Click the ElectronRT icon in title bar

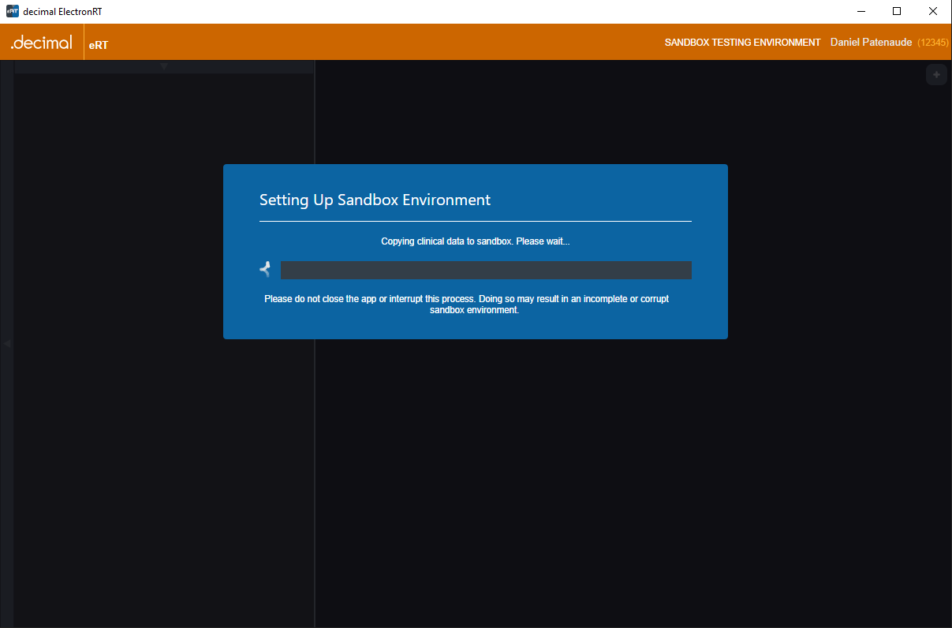pyautogui.click(x=12, y=11)
